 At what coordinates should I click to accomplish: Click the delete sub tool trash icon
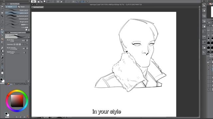(29, 30)
